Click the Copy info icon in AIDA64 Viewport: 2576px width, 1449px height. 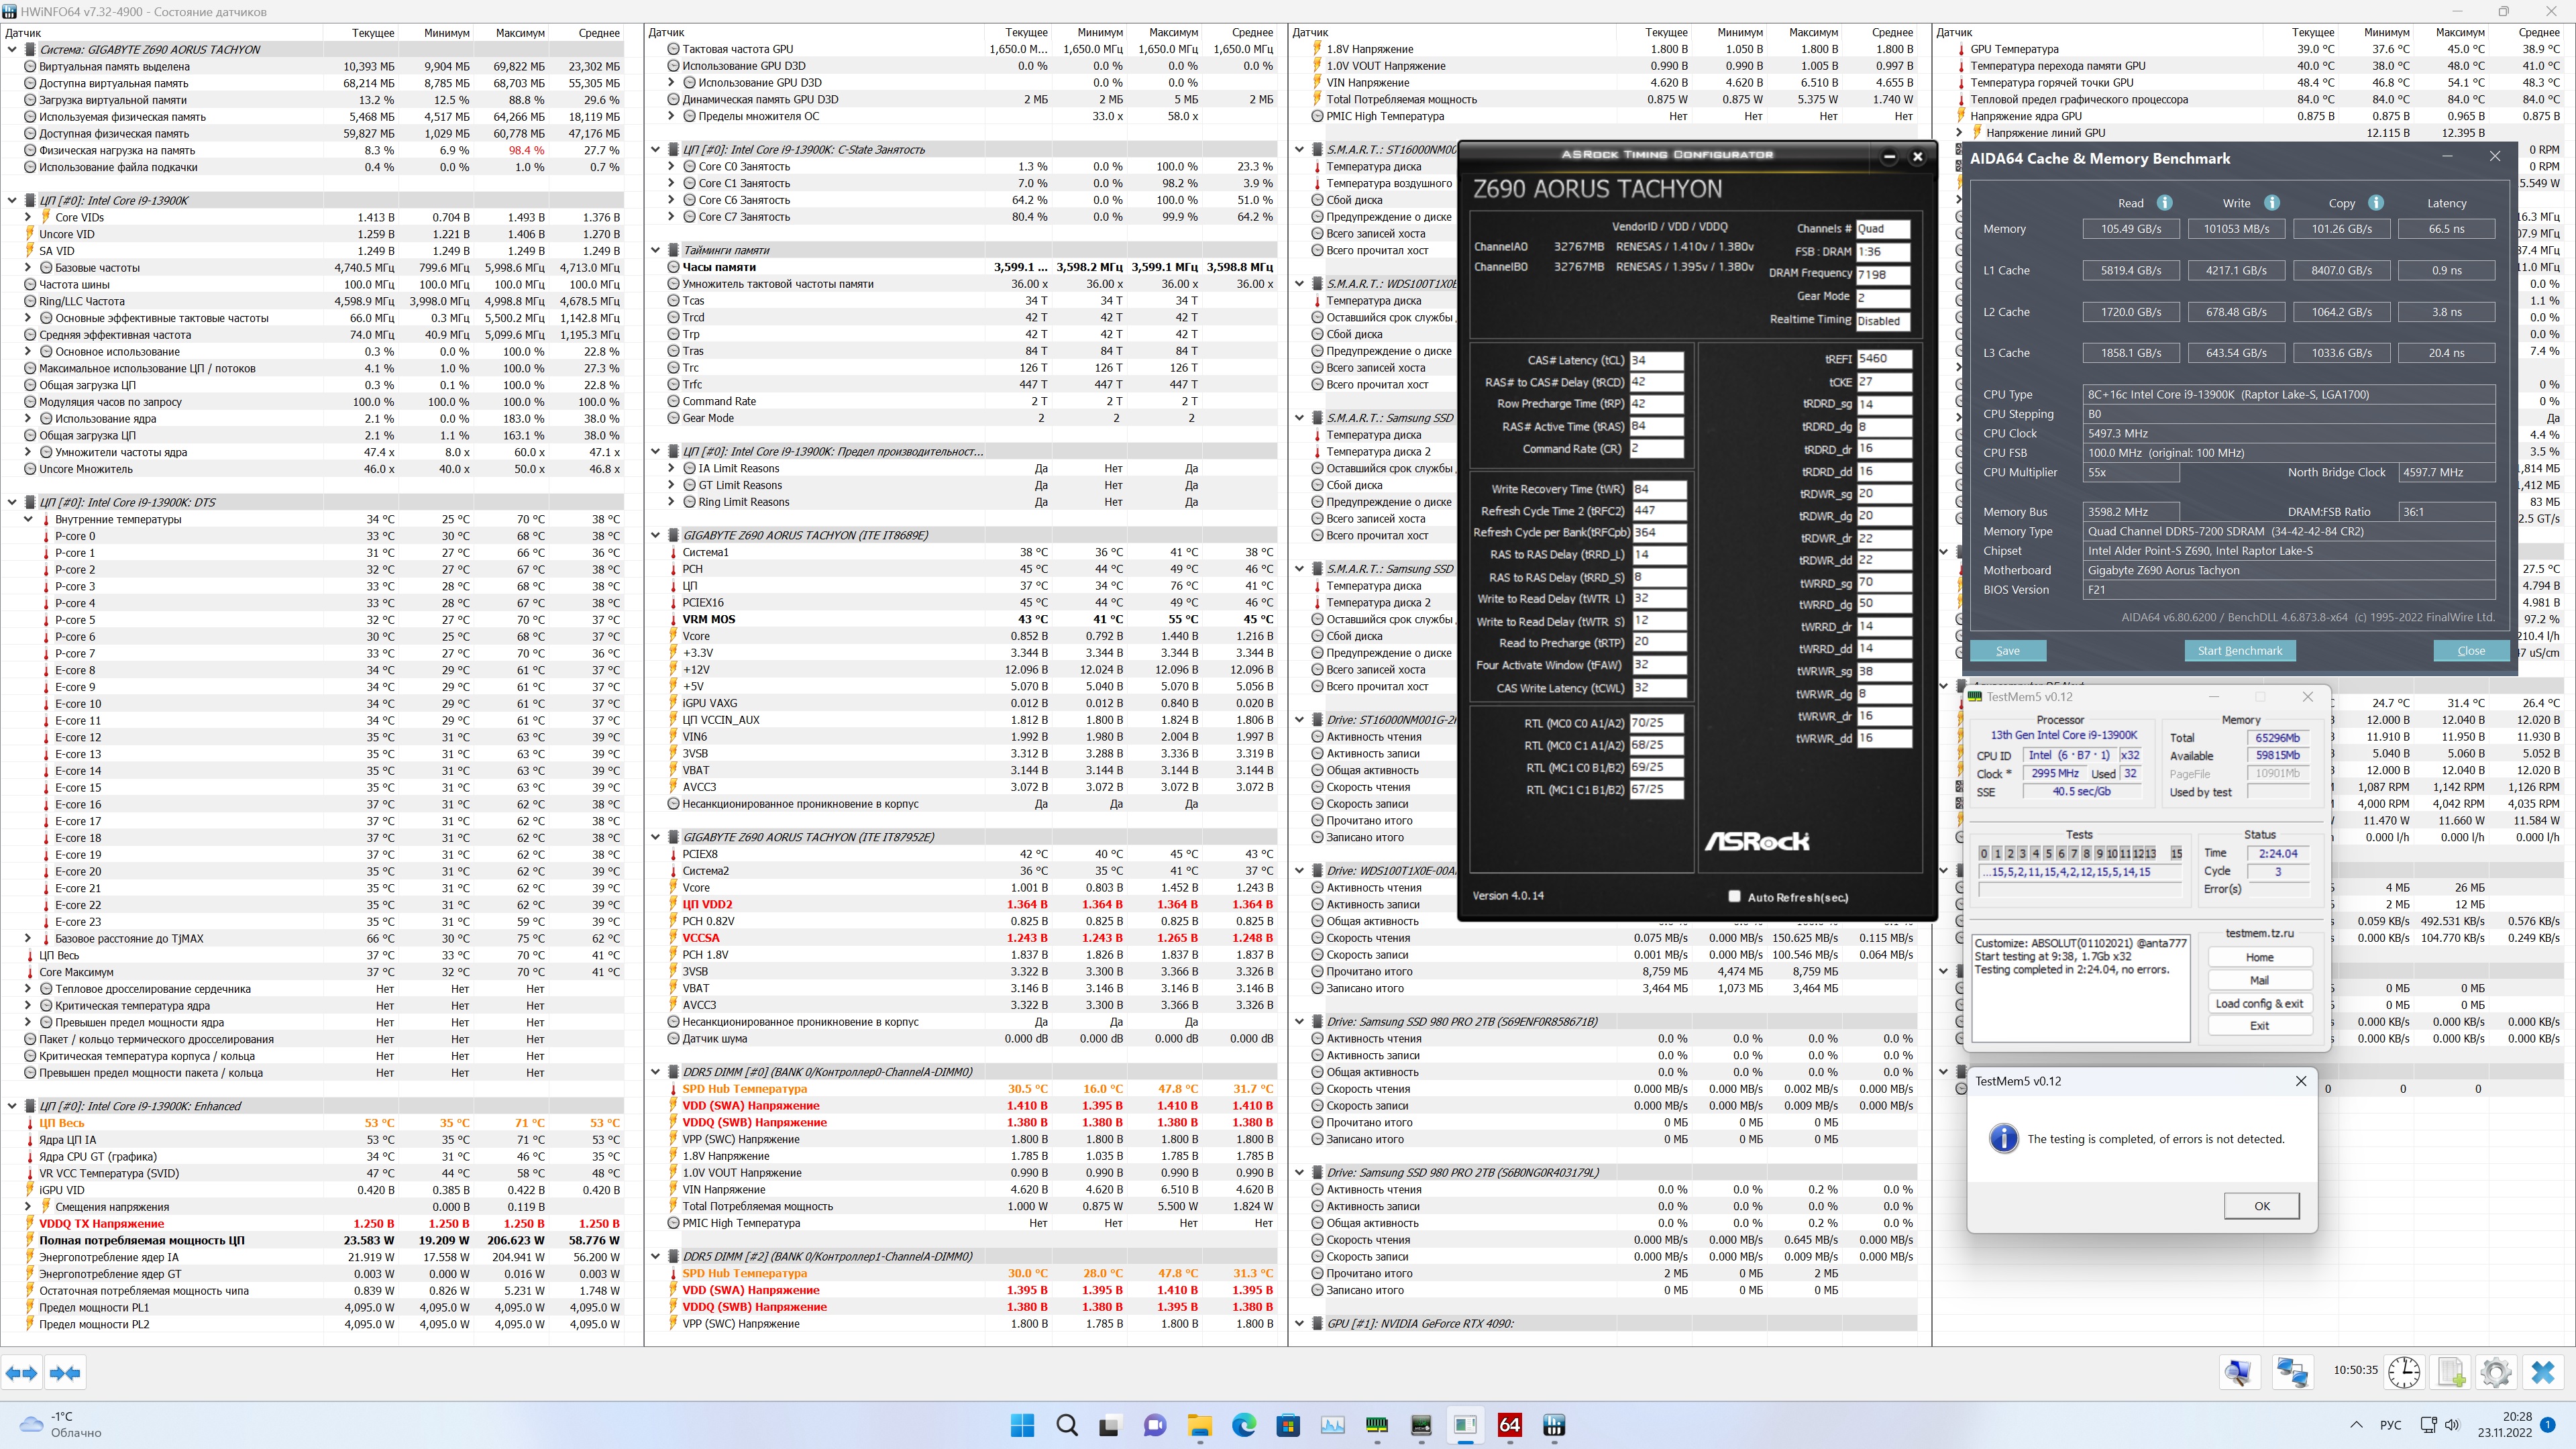[2375, 203]
